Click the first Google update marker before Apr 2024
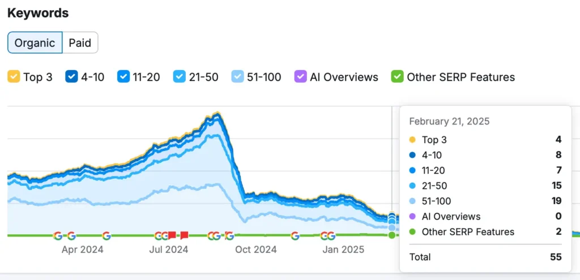 pyautogui.click(x=58, y=236)
